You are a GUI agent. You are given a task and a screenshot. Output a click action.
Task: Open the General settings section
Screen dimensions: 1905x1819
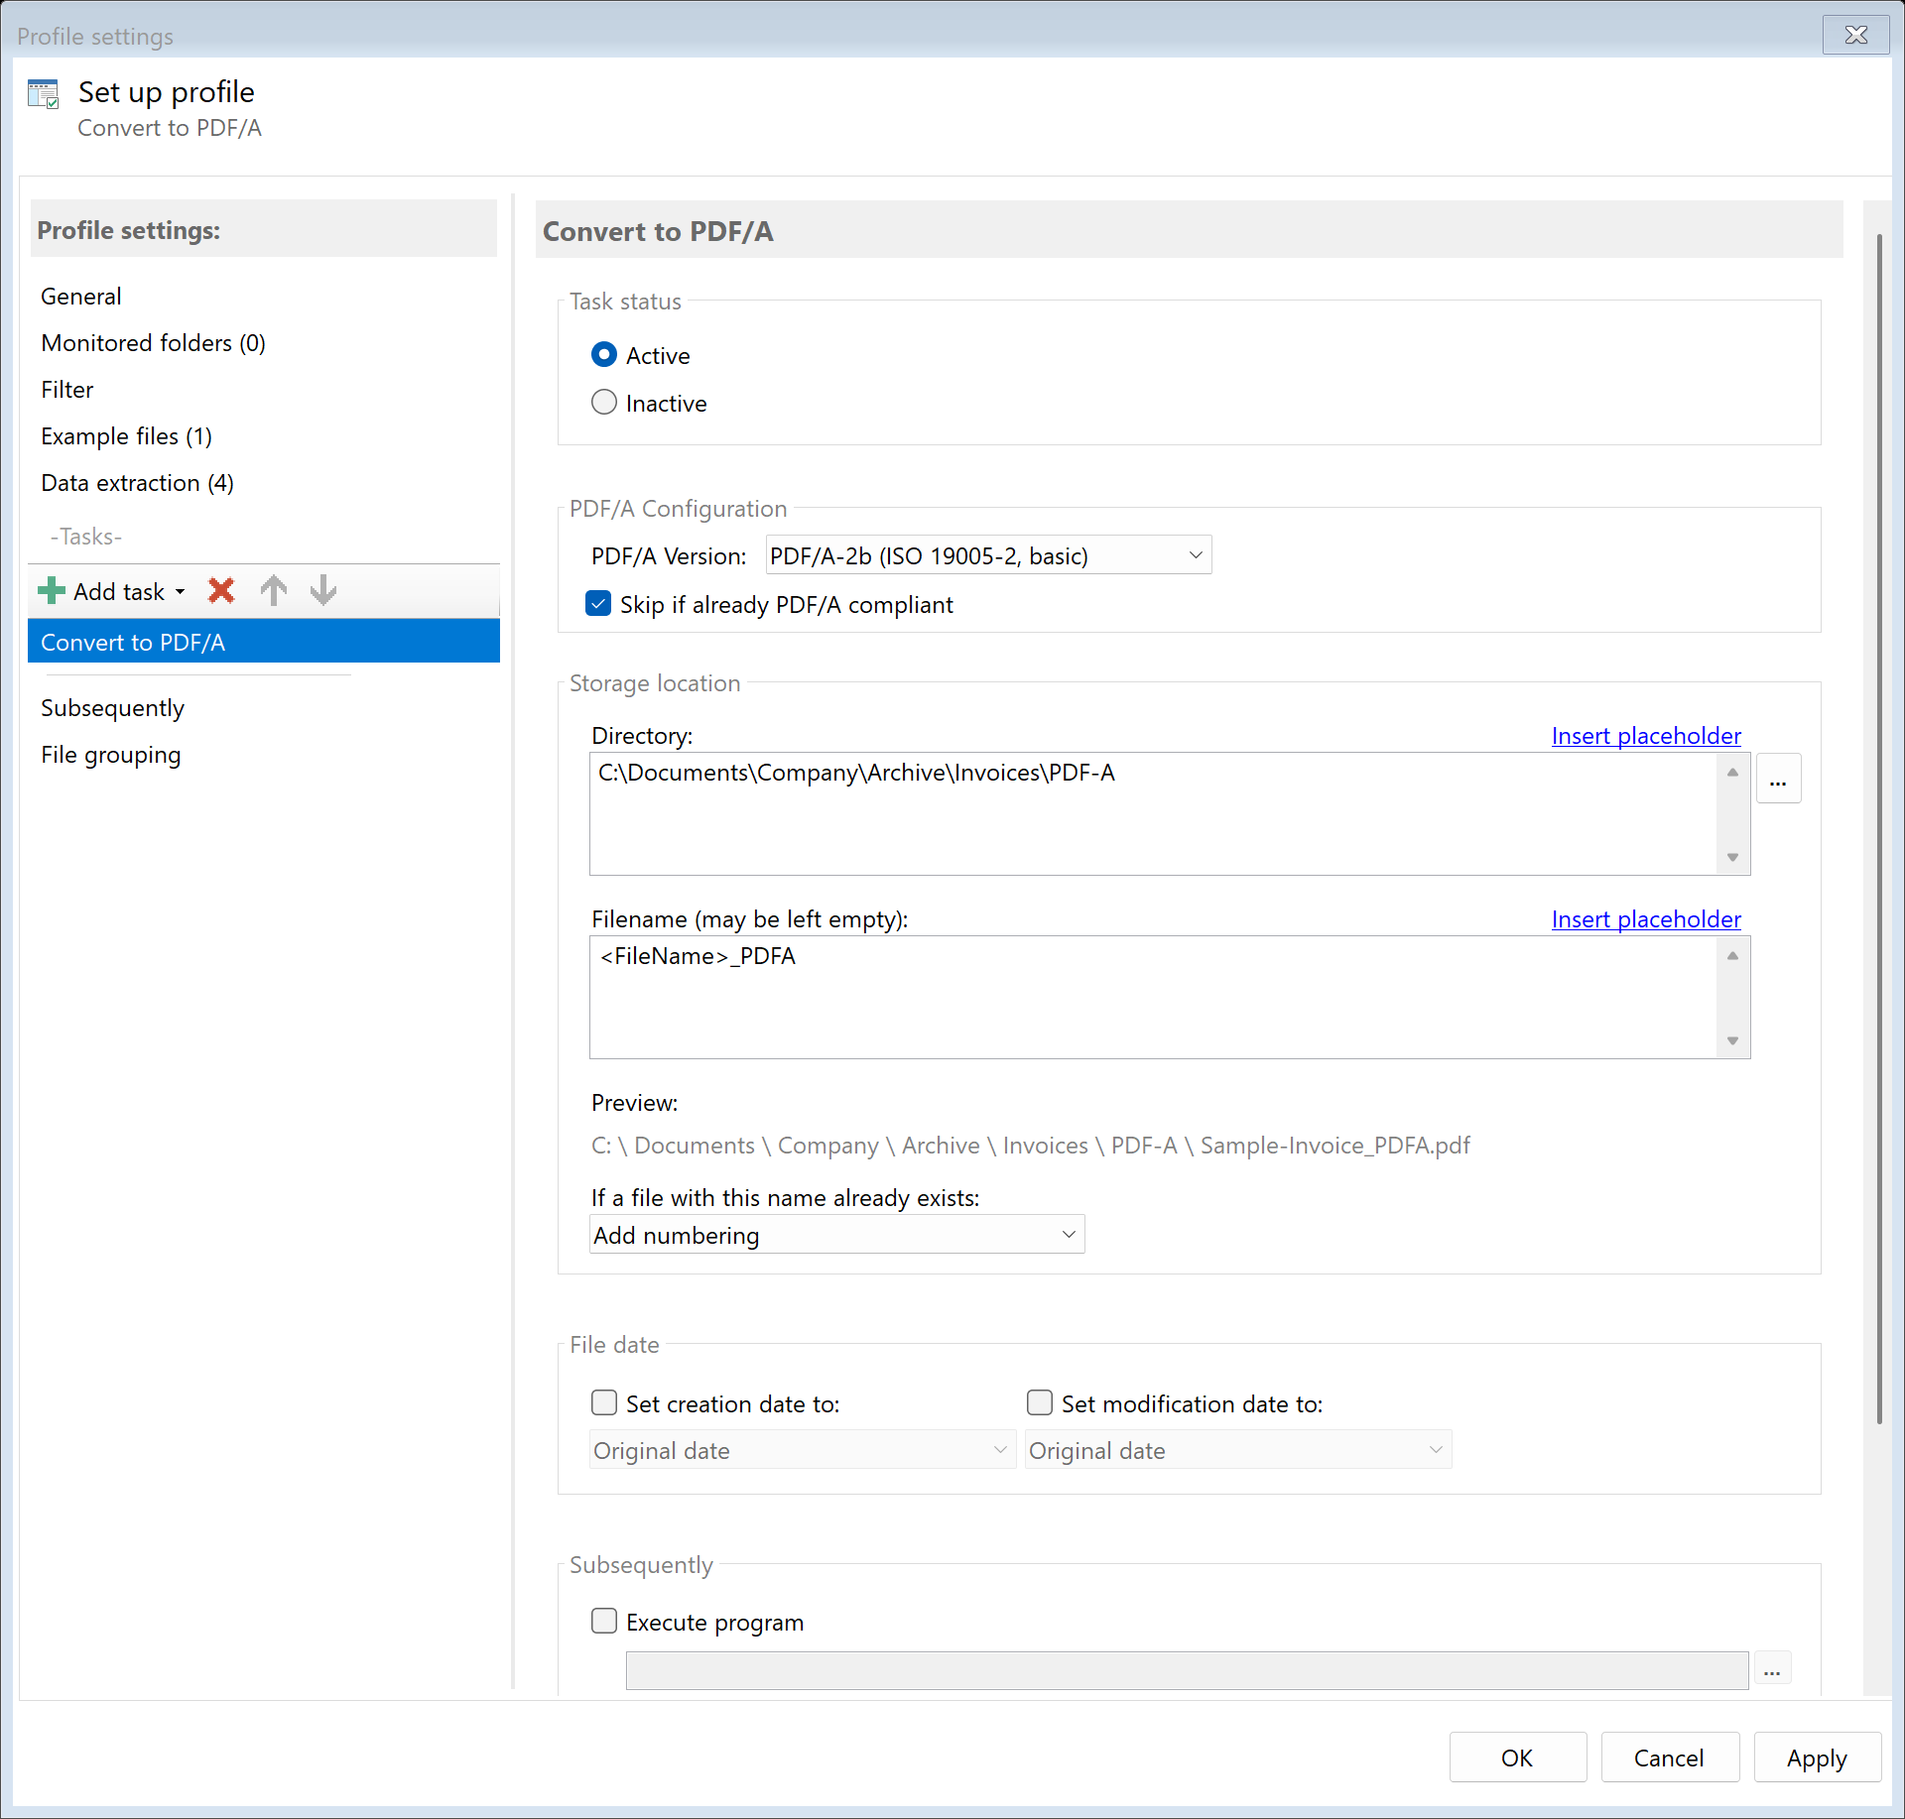click(x=80, y=296)
